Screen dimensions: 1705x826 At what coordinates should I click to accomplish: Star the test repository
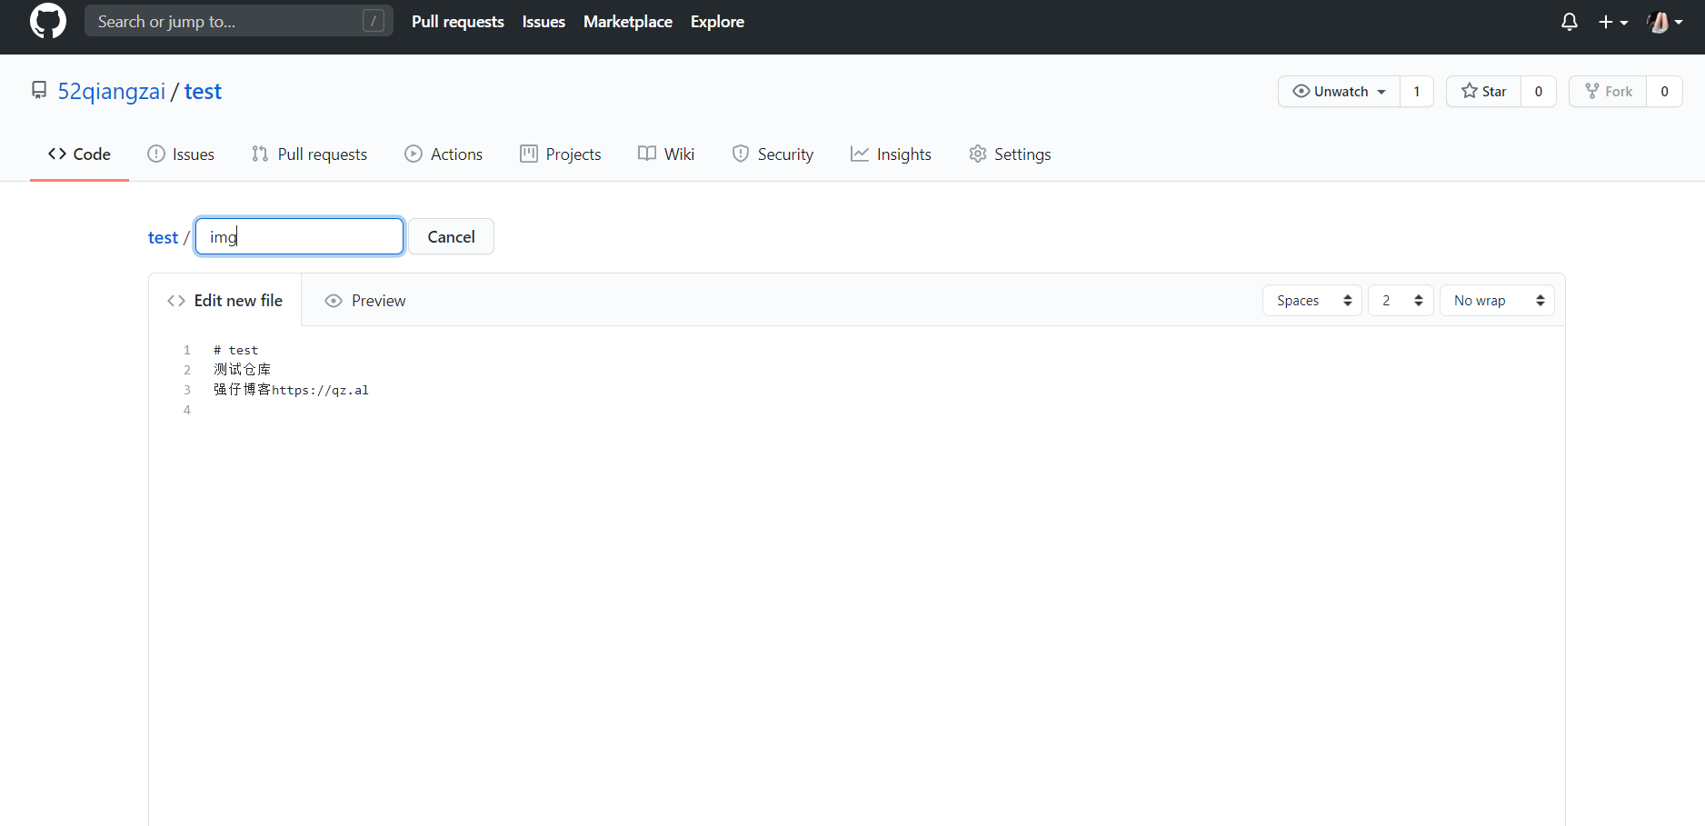pos(1483,91)
